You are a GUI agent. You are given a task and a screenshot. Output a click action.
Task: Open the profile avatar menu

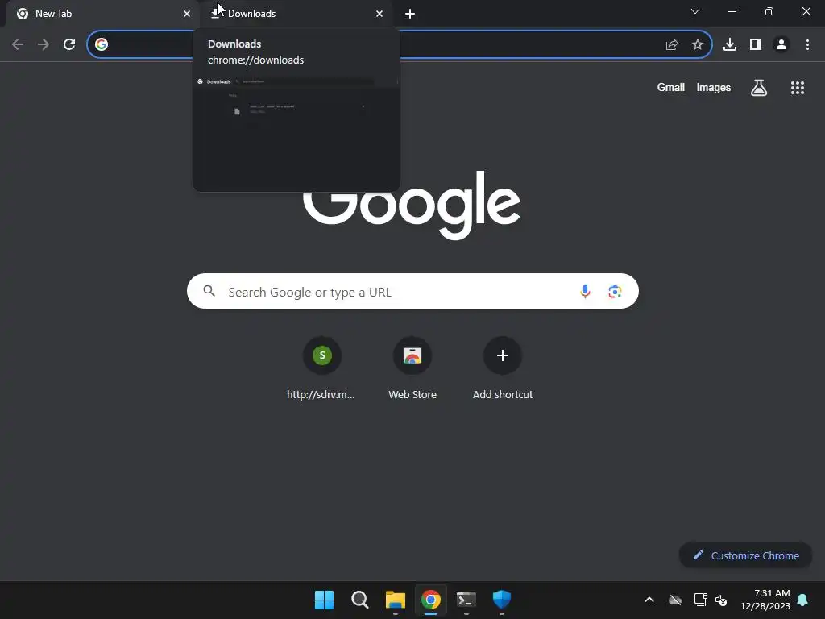(781, 45)
